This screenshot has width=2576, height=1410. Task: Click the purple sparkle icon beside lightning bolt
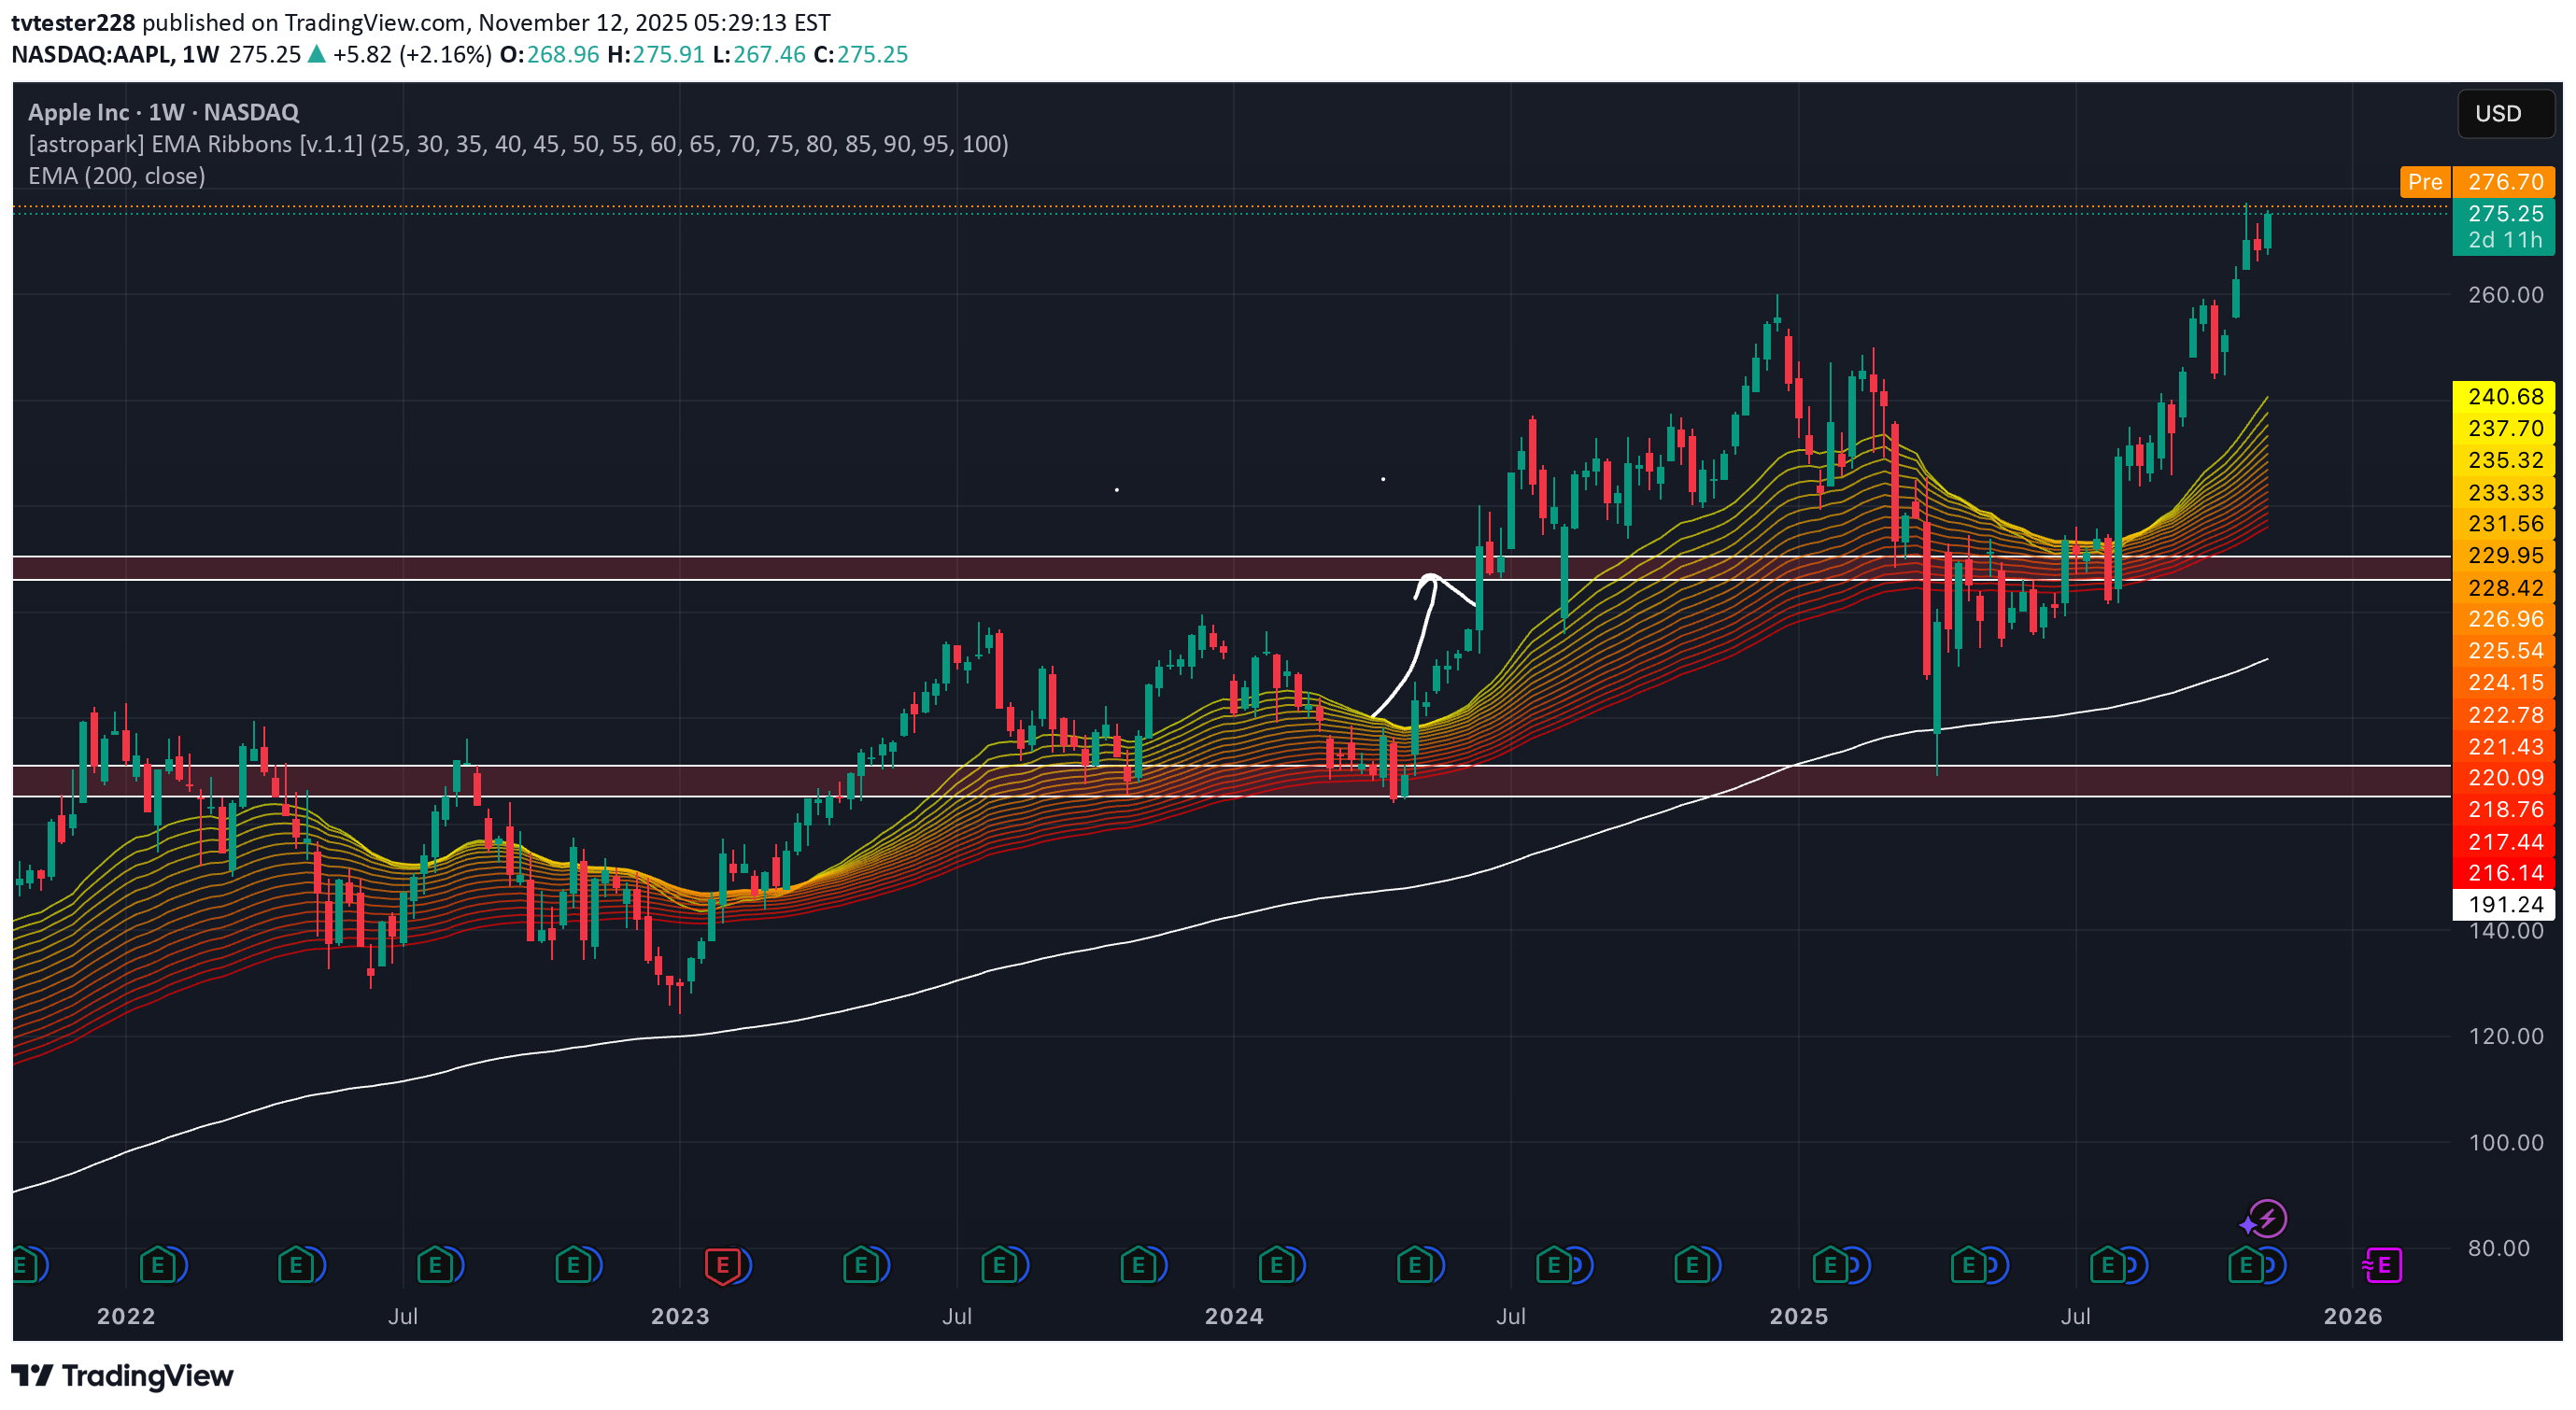coord(2248,1225)
